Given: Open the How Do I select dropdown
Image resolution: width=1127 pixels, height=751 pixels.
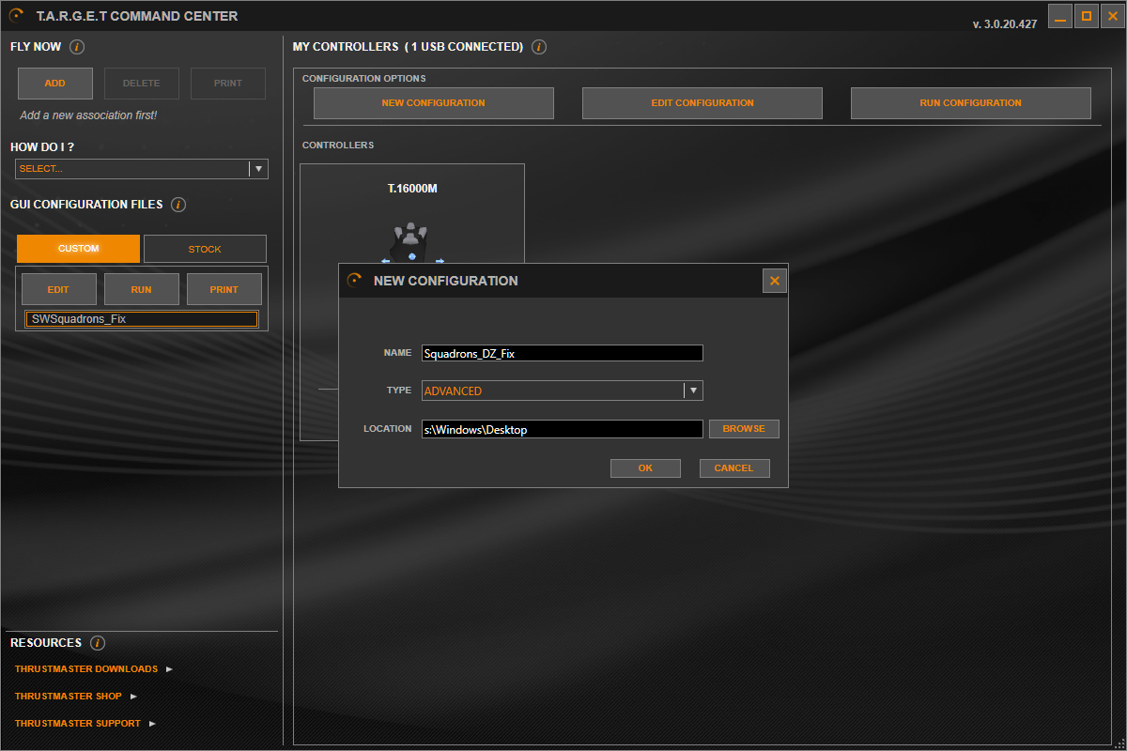Looking at the screenshot, I should click(142, 169).
